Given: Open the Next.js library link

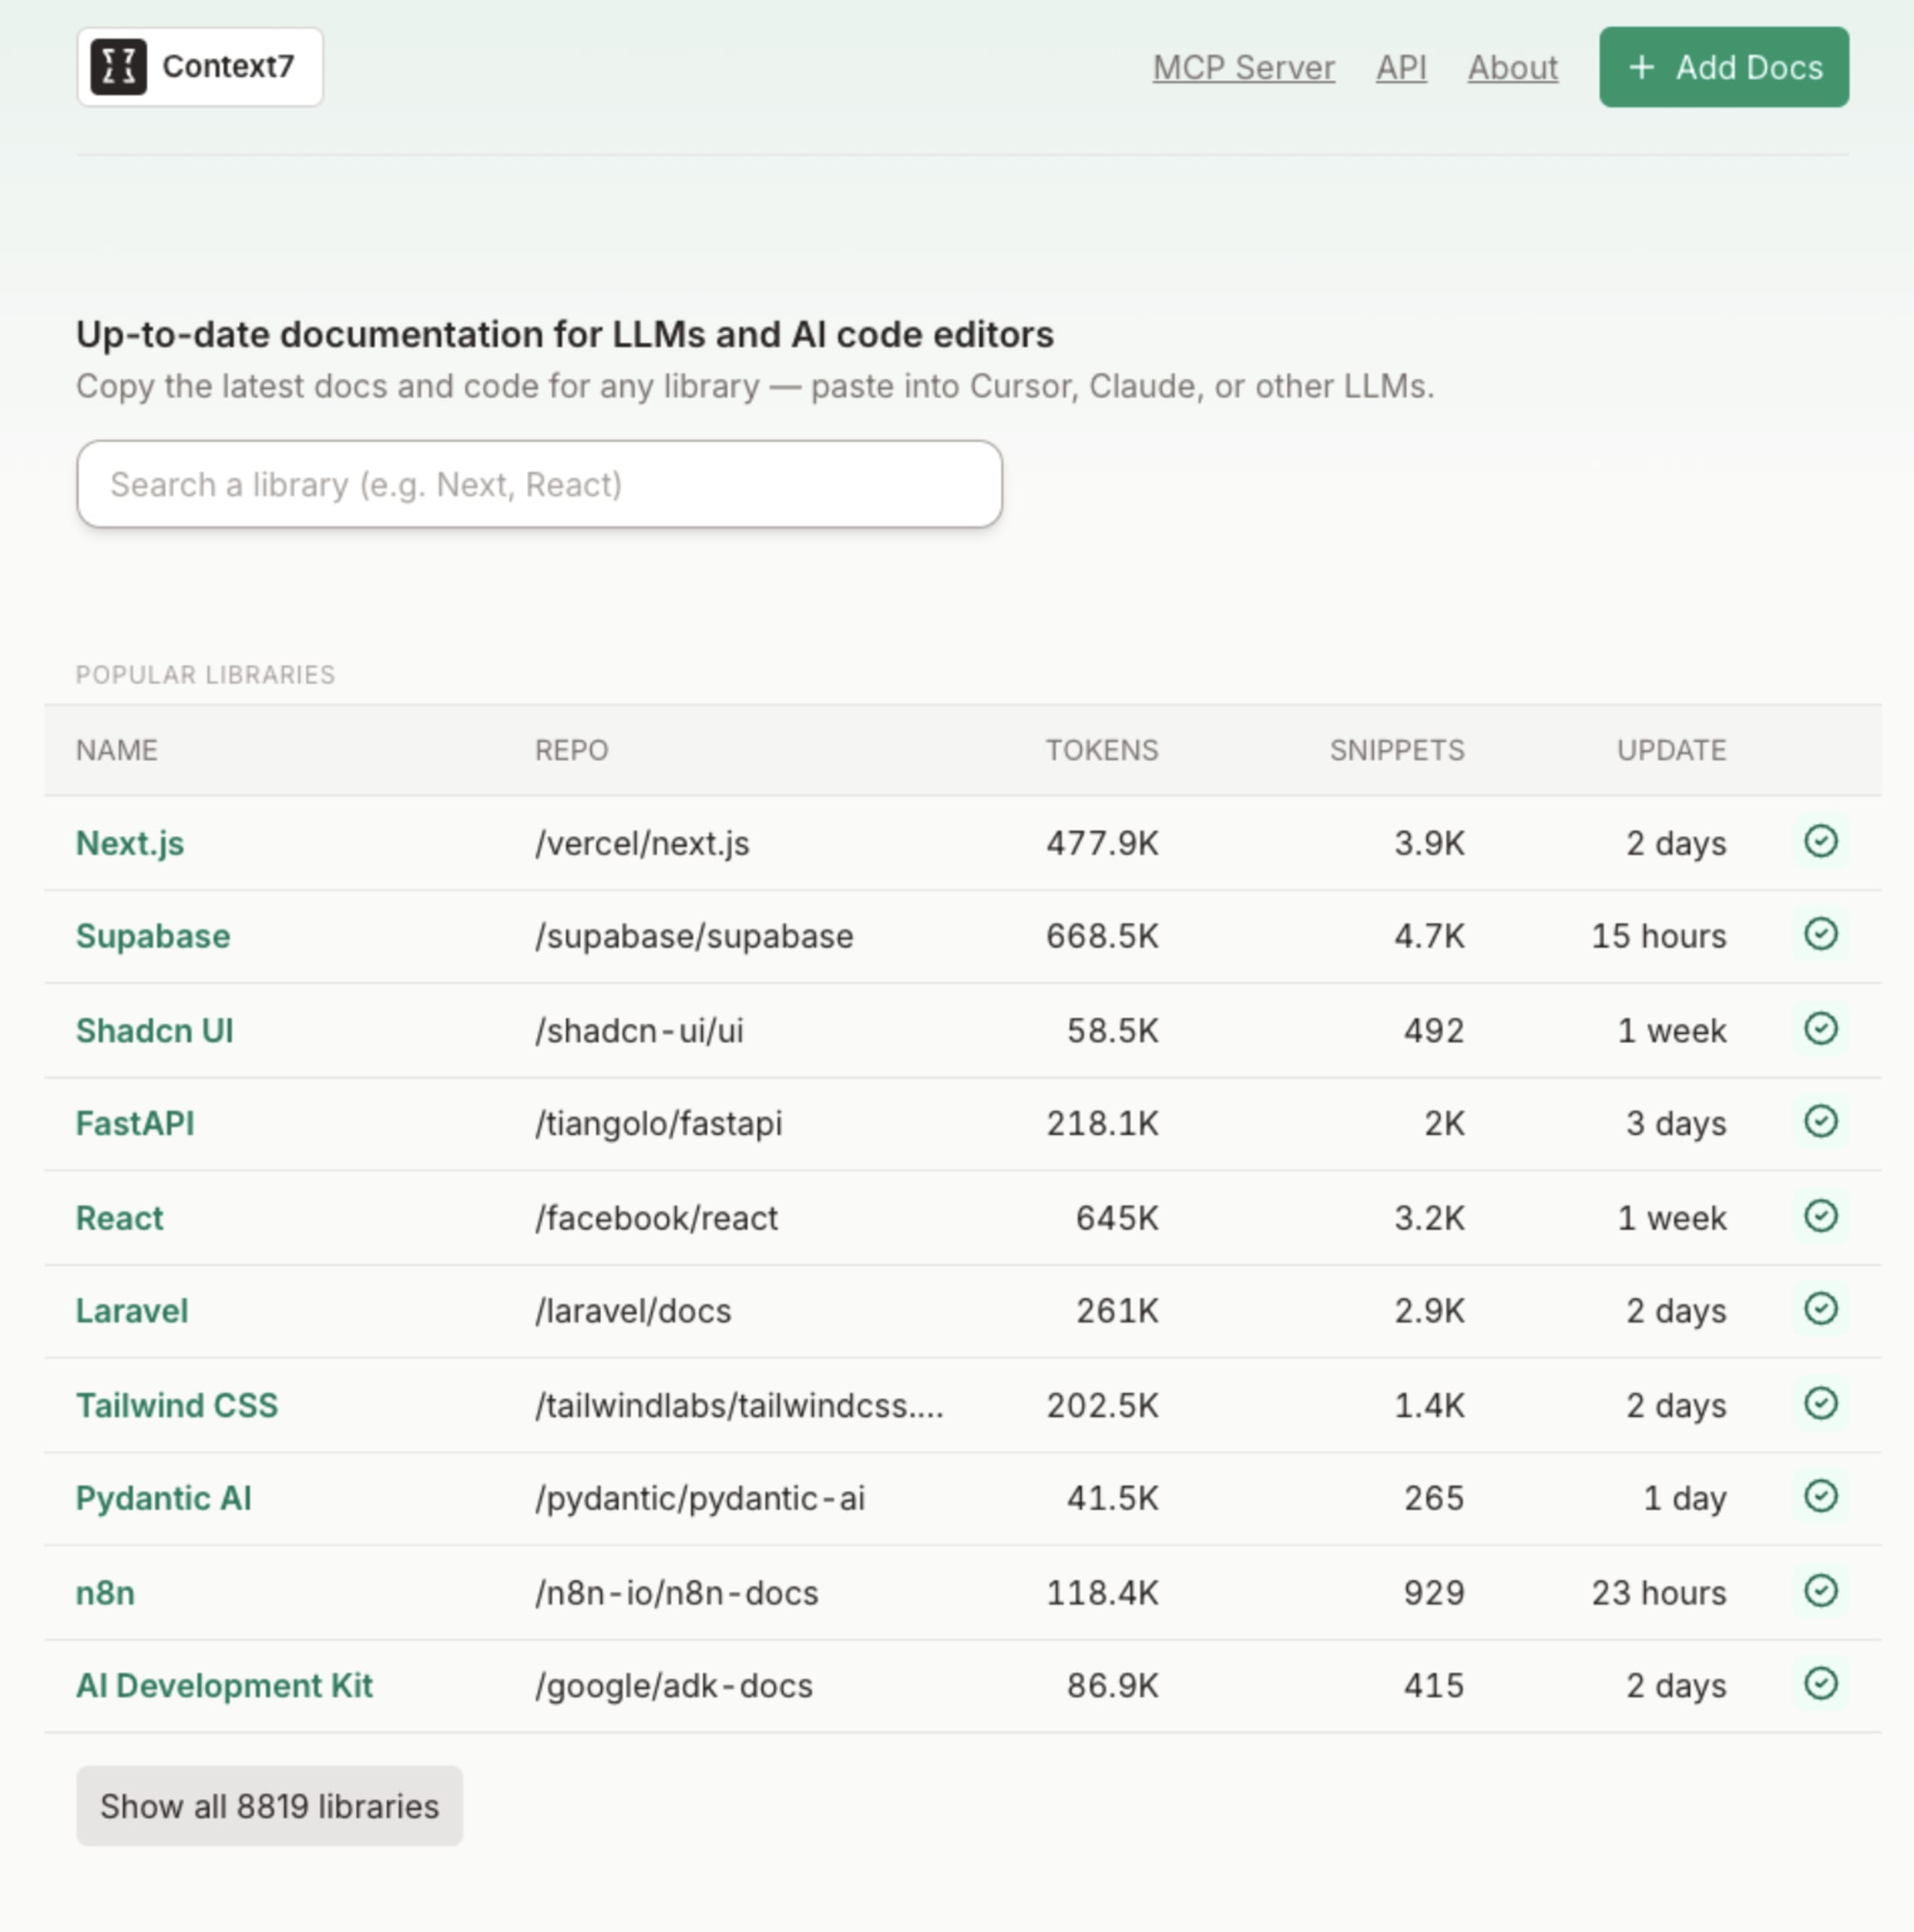Looking at the screenshot, I should point(130,843).
